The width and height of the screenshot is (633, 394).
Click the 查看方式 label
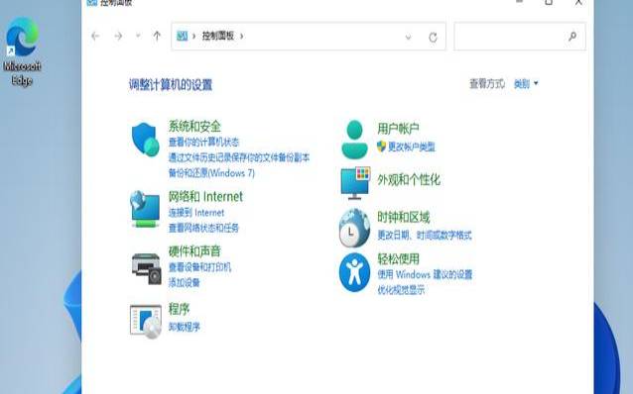pyautogui.click(x=487, y=84)
